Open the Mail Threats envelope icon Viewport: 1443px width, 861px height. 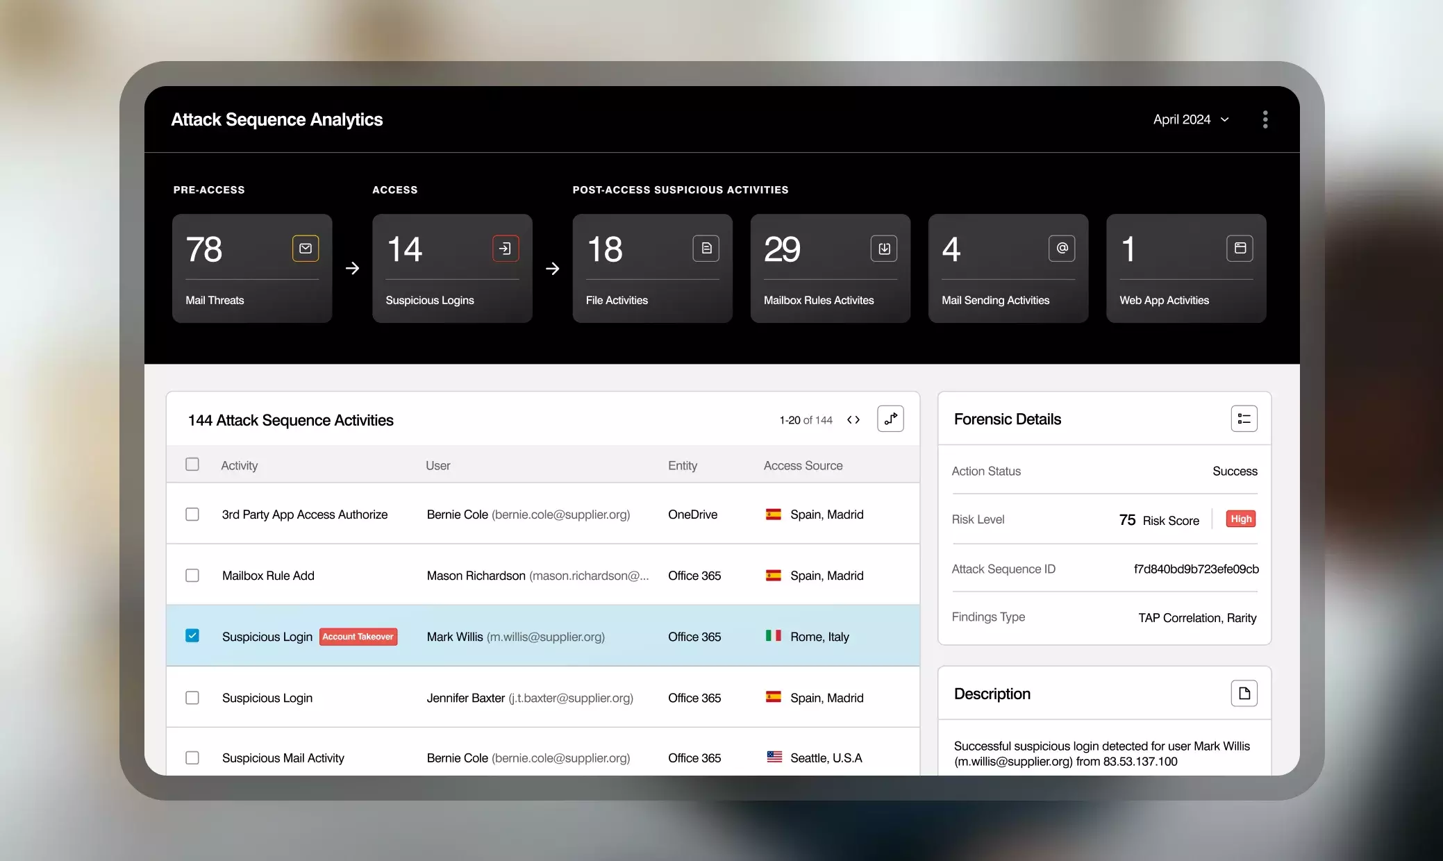pos(306,249)
